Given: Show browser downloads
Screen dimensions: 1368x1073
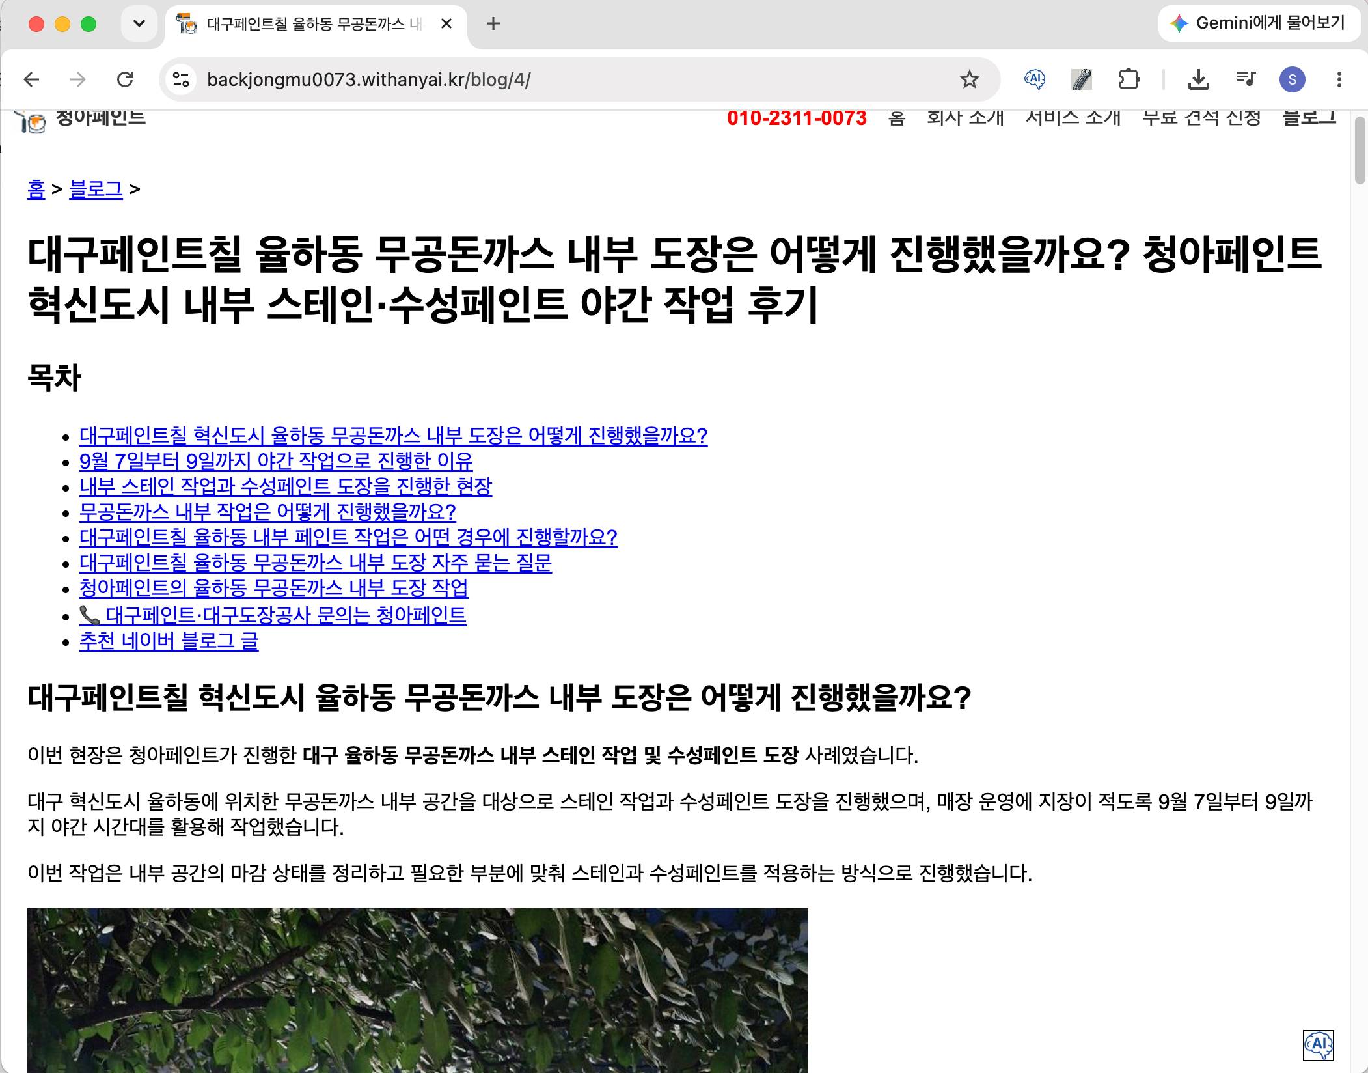Looking at the screenshot, I should (1198, 79).
